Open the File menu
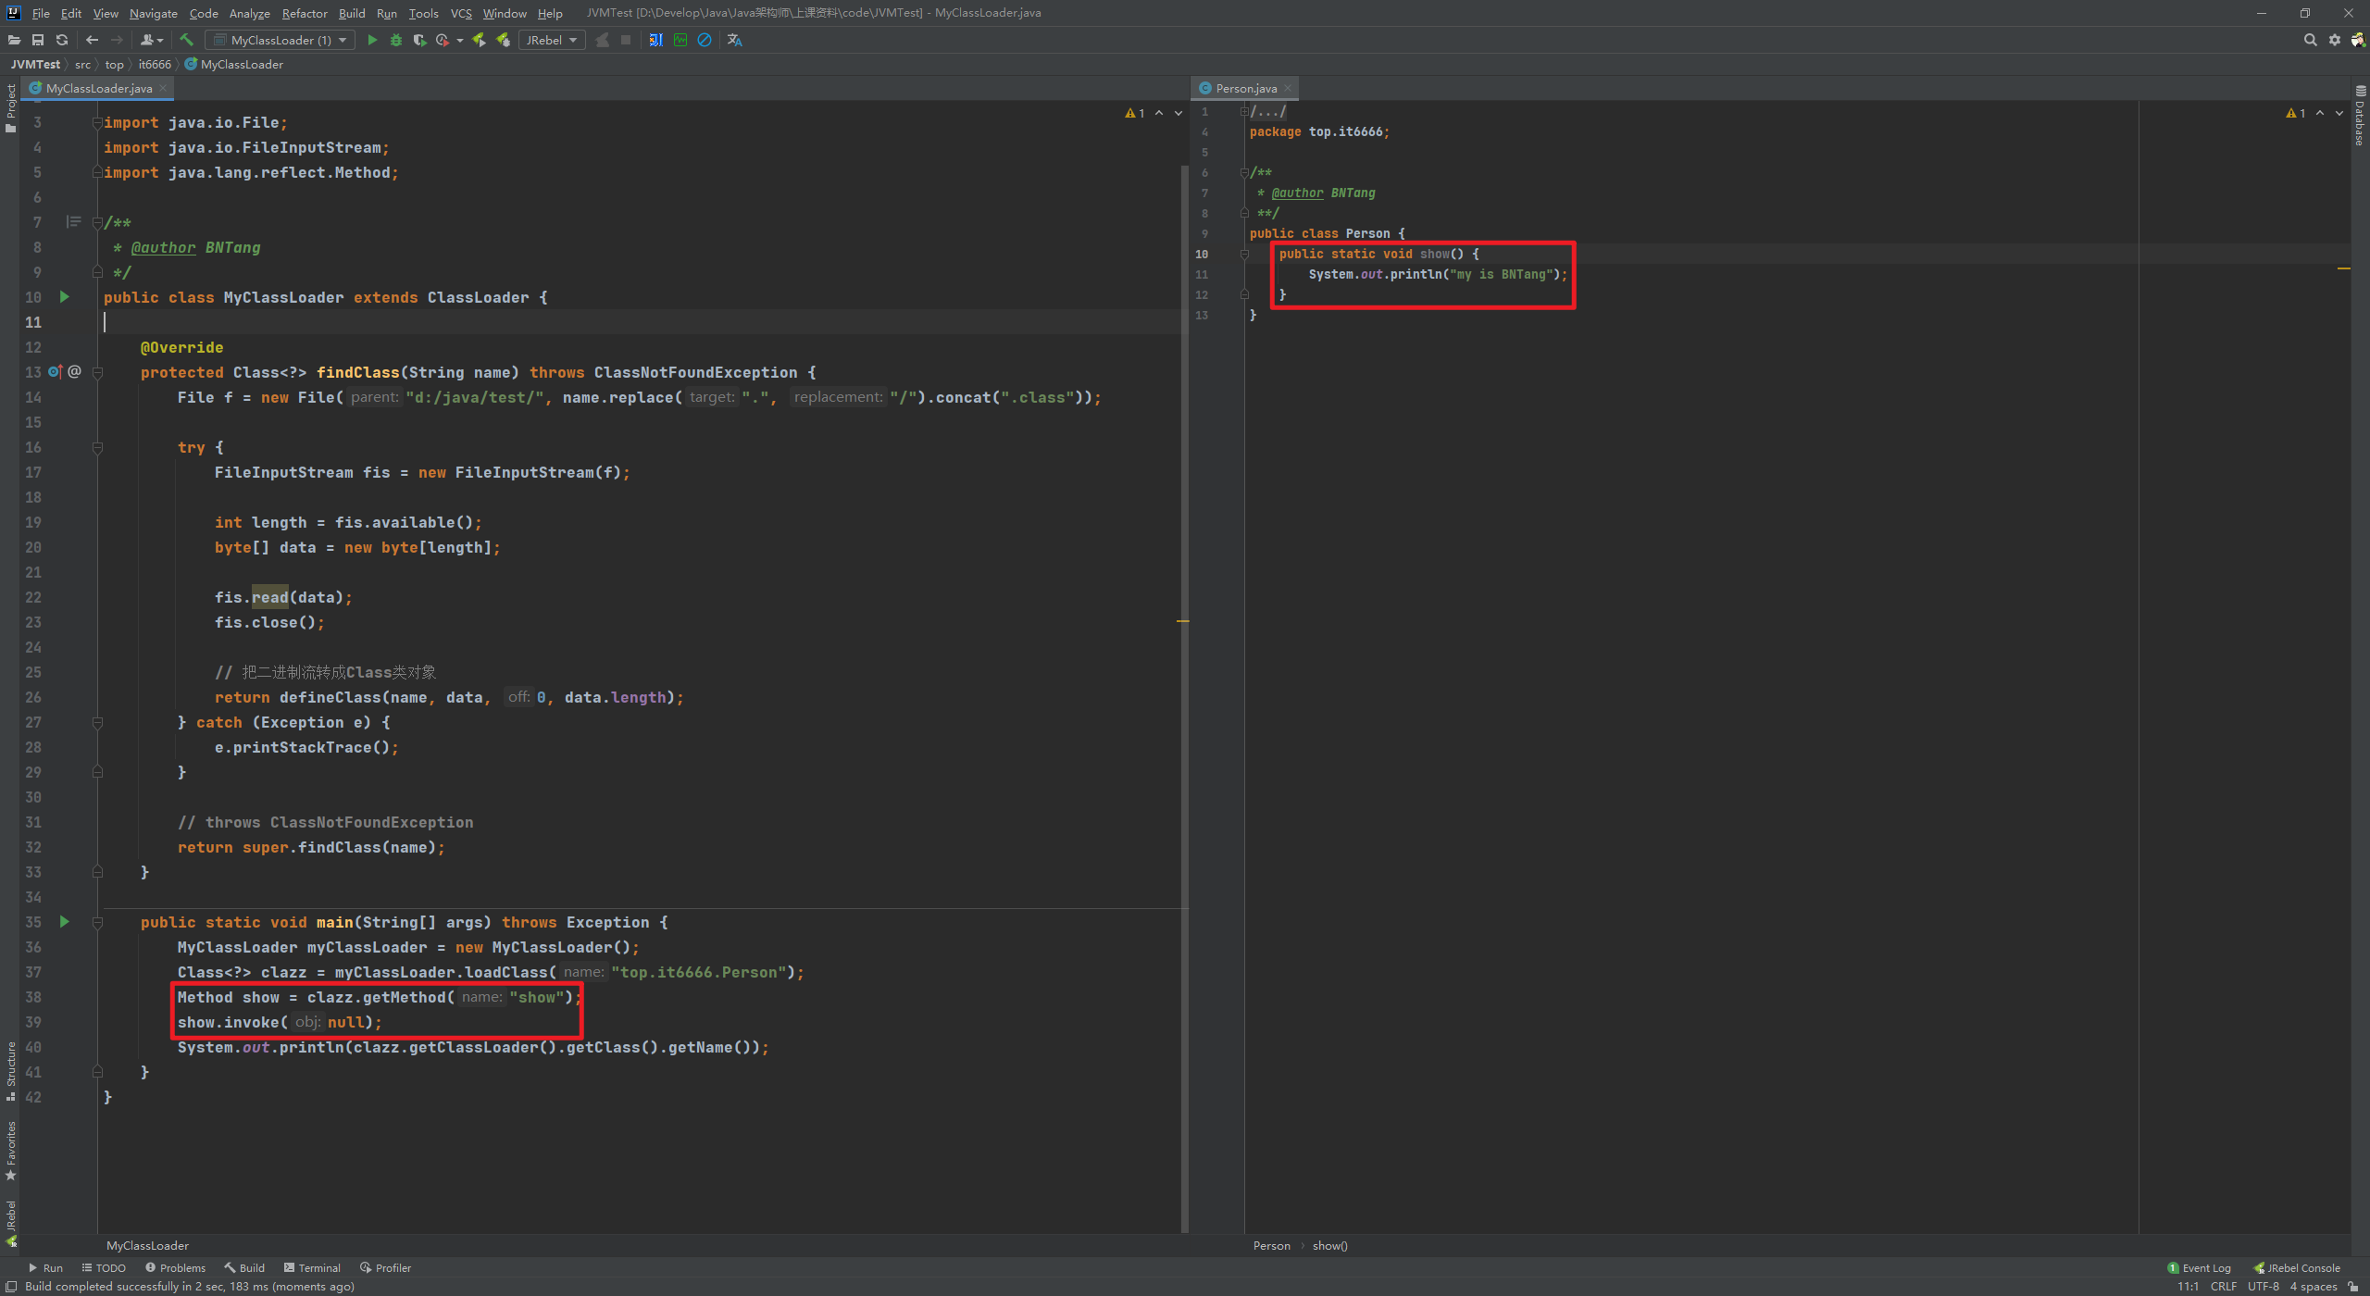 click(x=41, y=13)
